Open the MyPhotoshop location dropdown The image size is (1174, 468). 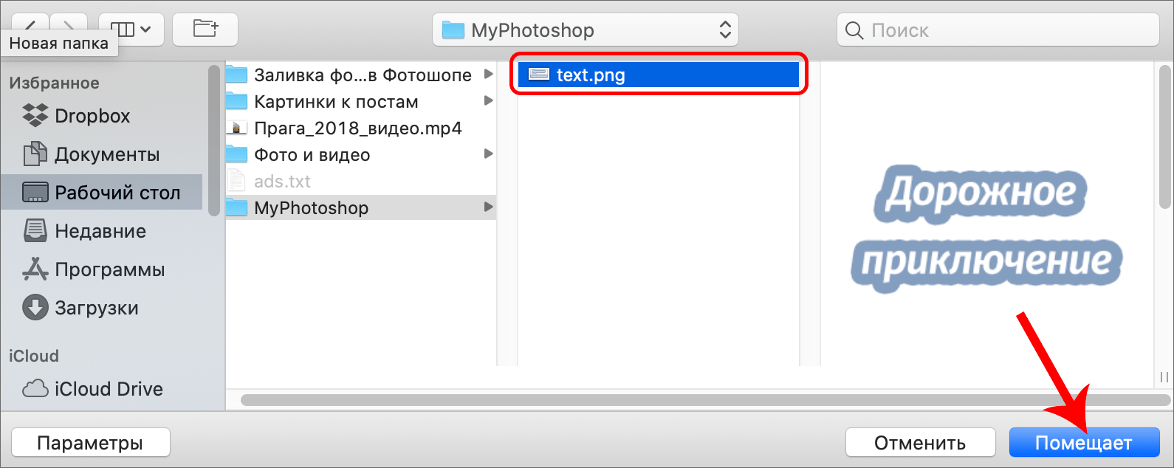(x=585, y=30)
